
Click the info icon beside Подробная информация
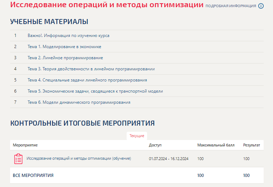coord(261,6)
